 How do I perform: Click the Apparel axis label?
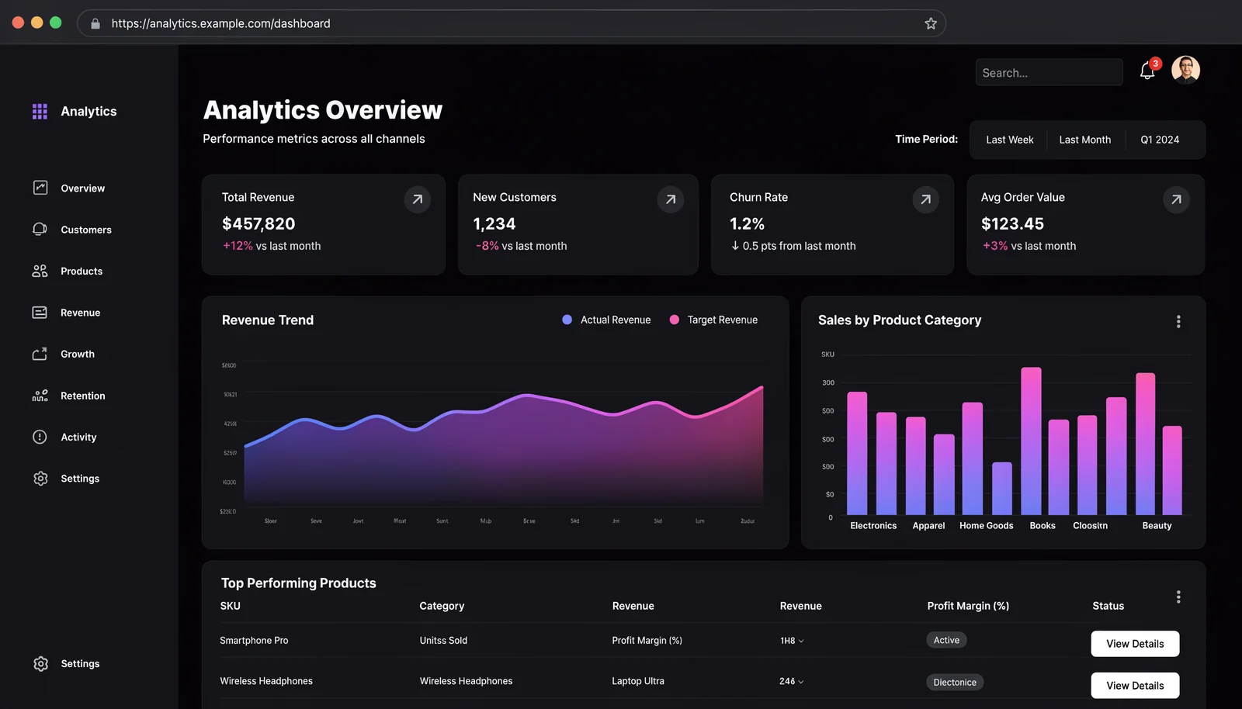click(928, 526)
